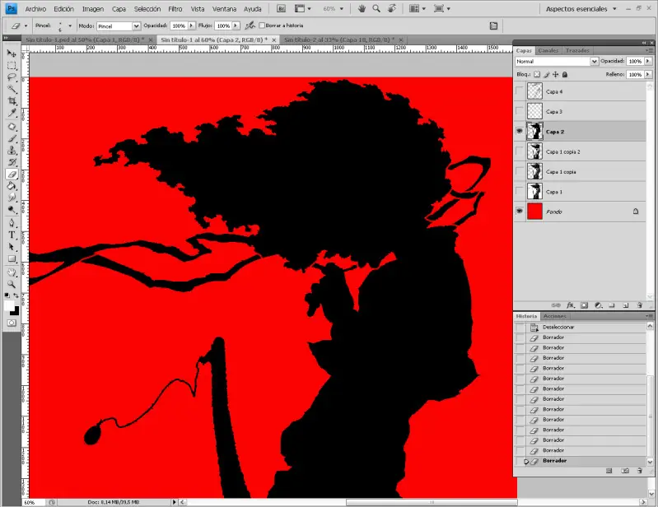Viewport: 658px width, 507px height.
Task: Enable Borrar a historia checkbox
Action: coord(262,26)
